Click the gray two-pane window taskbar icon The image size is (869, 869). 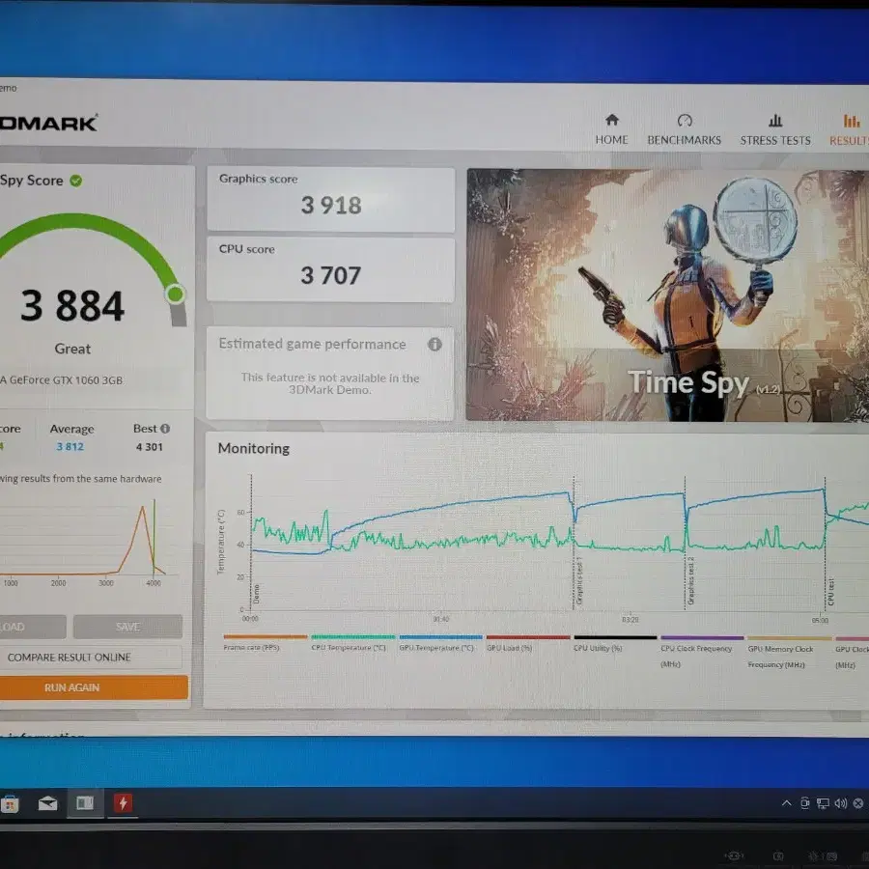tap(85, 803)
